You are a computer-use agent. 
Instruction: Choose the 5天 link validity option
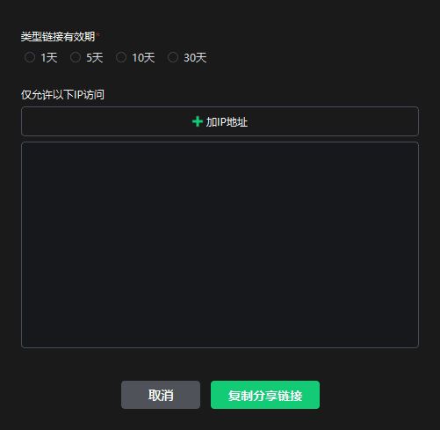(76, 57)
